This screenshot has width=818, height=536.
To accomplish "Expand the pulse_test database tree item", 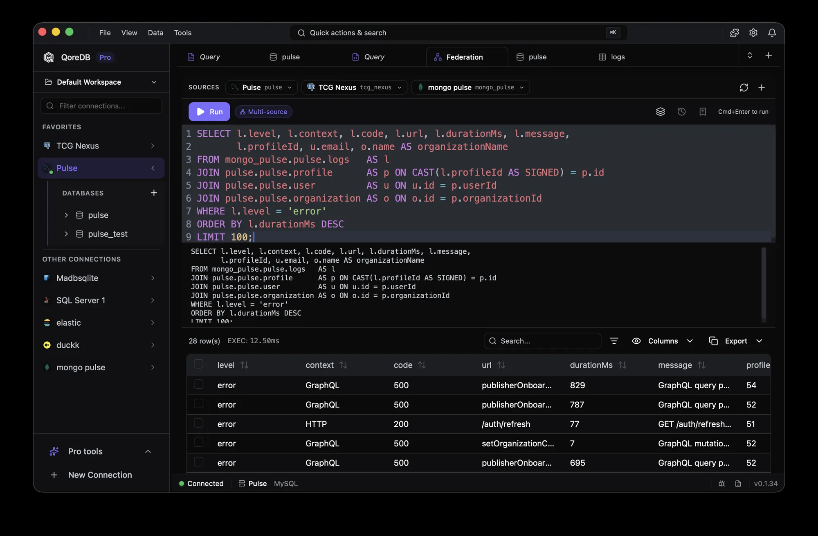I will [x=66, y=234].
